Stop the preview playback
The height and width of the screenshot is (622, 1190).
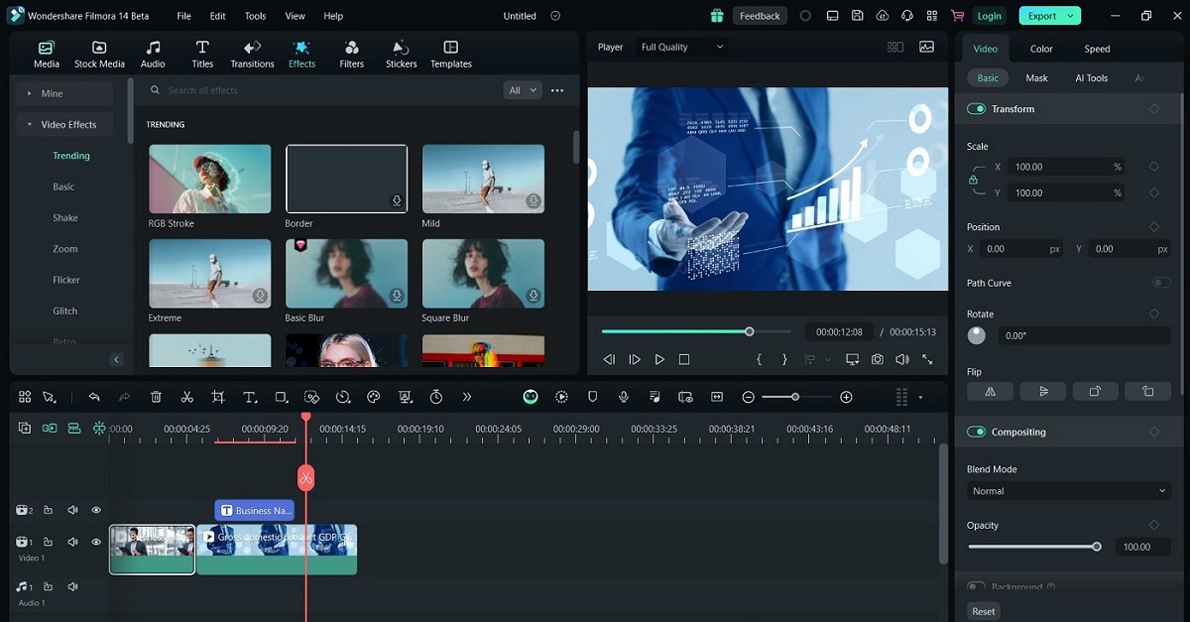(684, 359)
